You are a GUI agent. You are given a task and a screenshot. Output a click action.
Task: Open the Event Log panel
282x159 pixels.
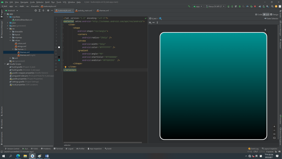coord(253,149)
